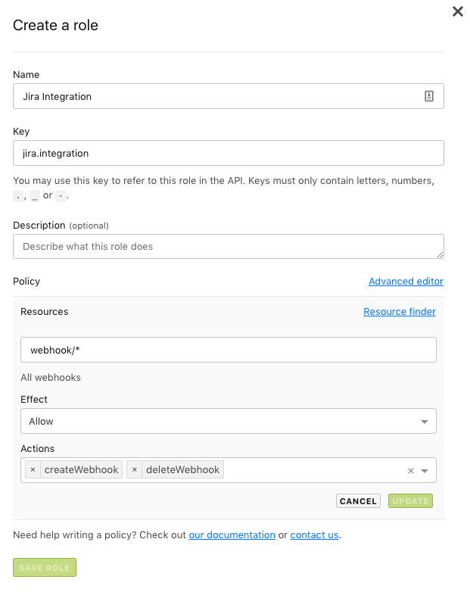Remove the deleteWebhook action tag
The width and height of the screenshot is (470, 592).
pyautogui.click(x=134, y=470)
